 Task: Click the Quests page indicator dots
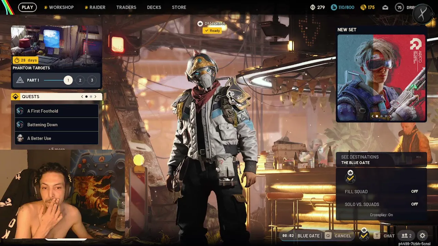click(x=89, y=97)
